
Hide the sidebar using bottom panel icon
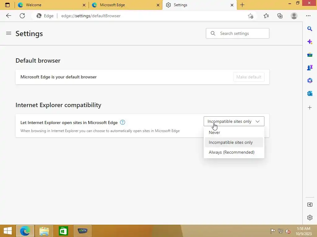pos(310,205)
